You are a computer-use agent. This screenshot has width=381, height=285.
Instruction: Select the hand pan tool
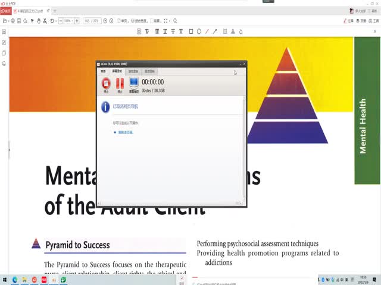[39, 21]
